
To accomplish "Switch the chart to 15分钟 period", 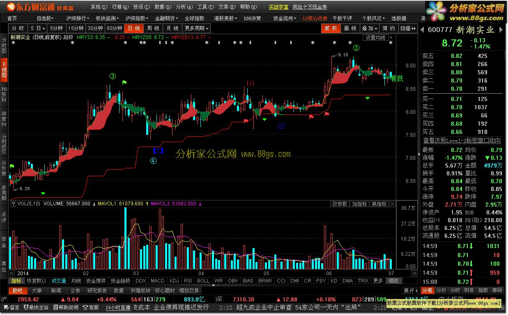I will point(76,28).
